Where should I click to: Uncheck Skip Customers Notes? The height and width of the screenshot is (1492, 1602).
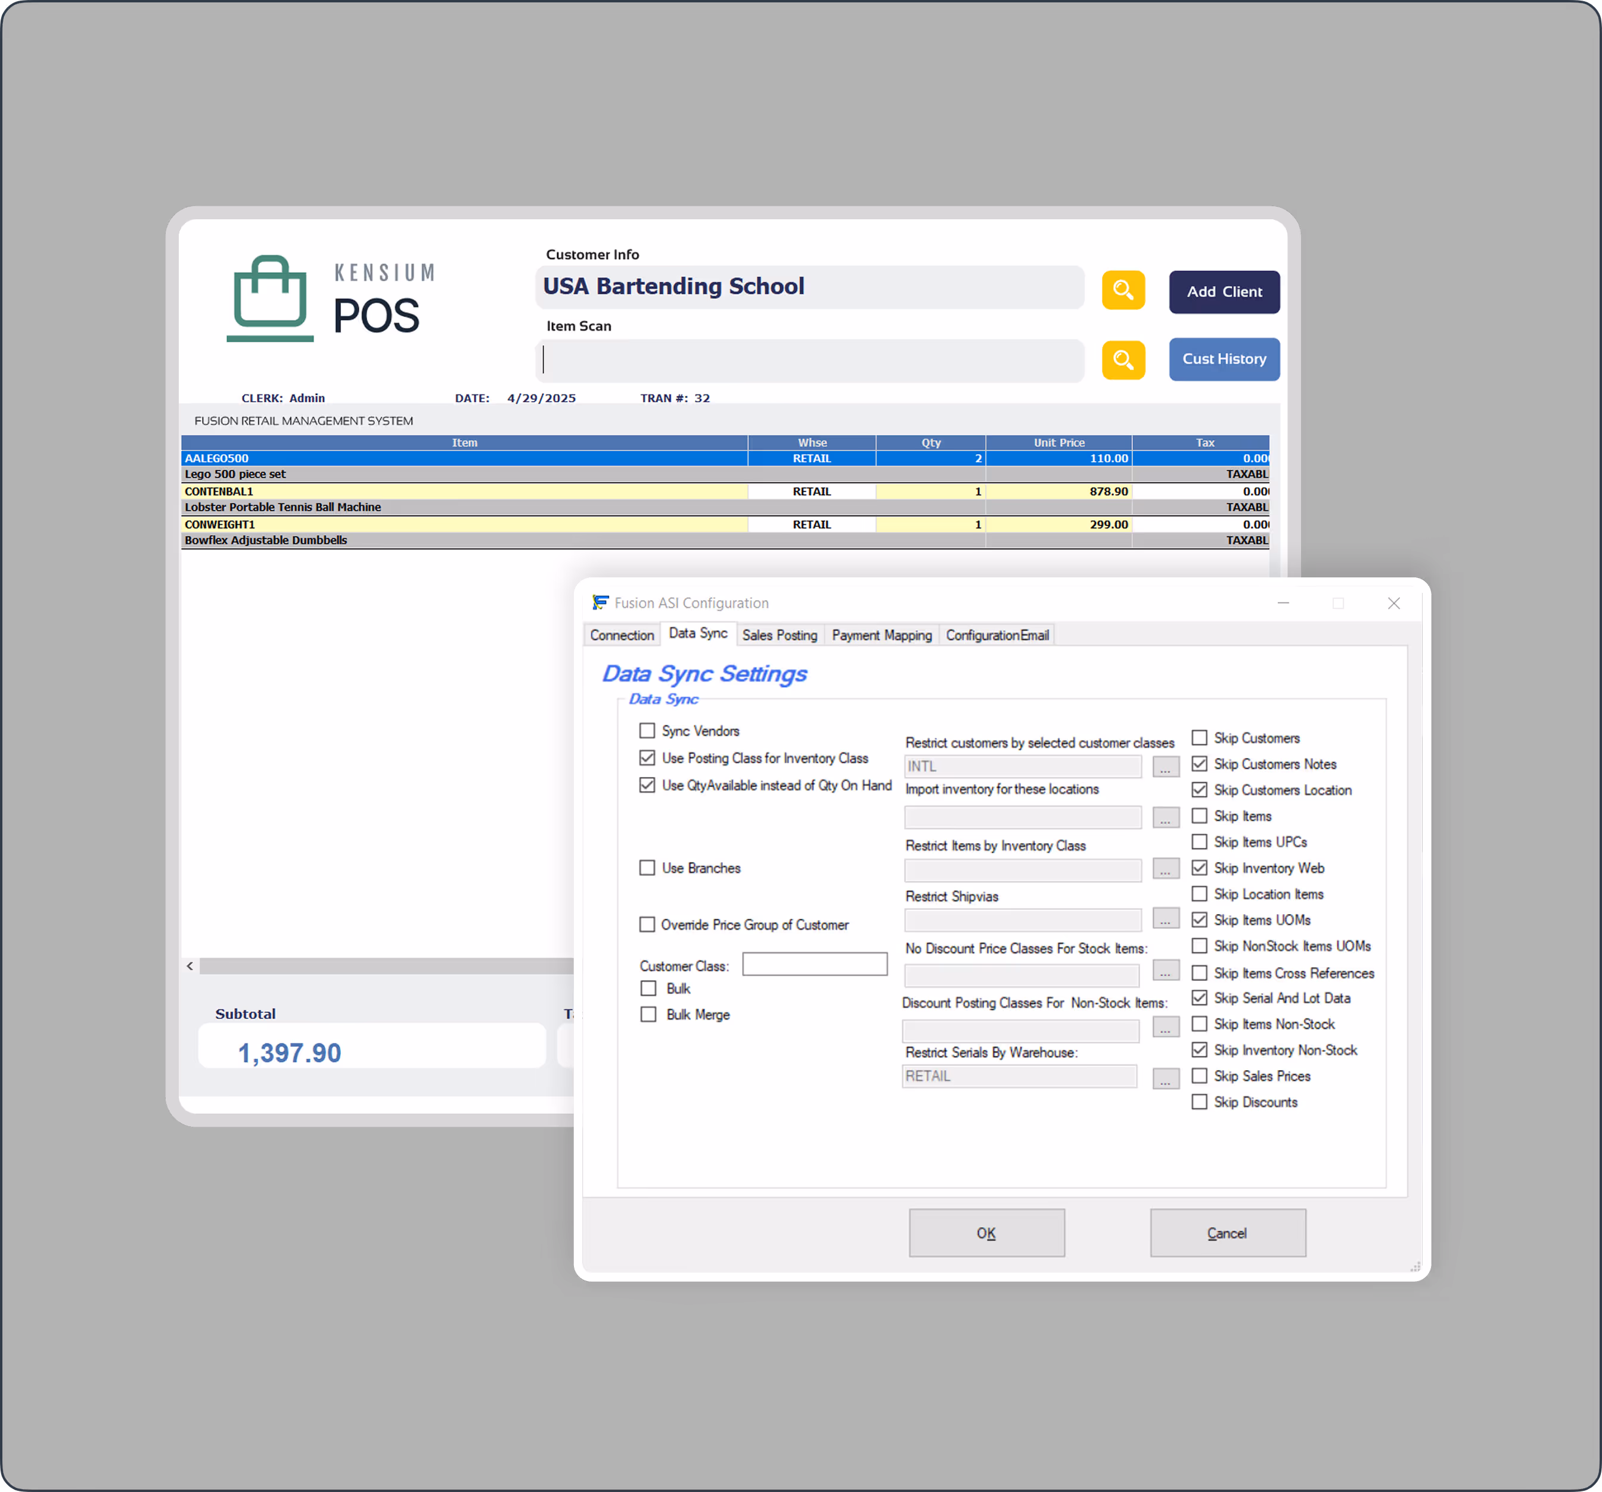click(x=1199, y=764)
